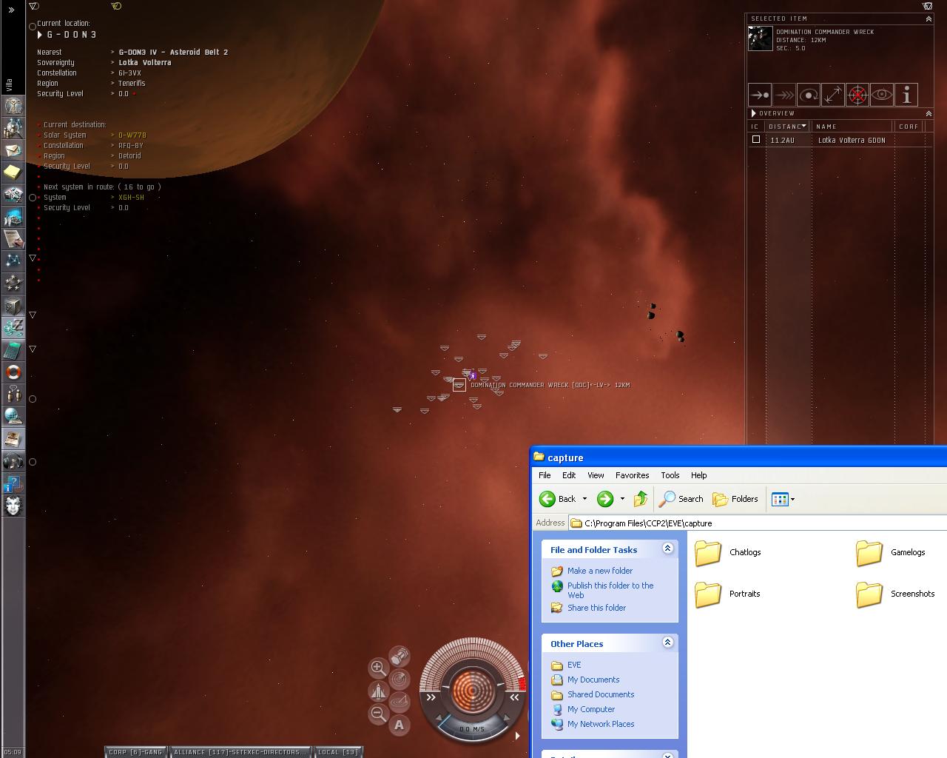Screen dimensions: 947x758
Task: Click the Search button in Explorer toolbar
Action: (681, 499)
